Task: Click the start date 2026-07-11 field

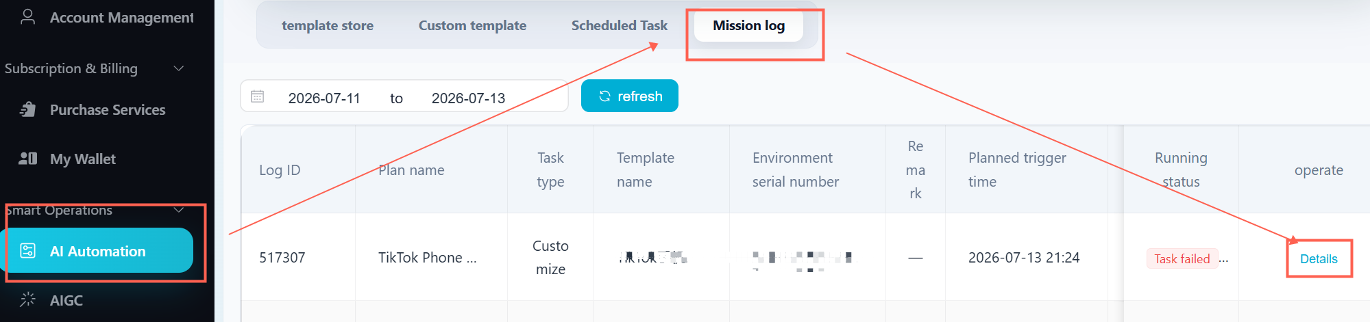Action: [324, 98]
